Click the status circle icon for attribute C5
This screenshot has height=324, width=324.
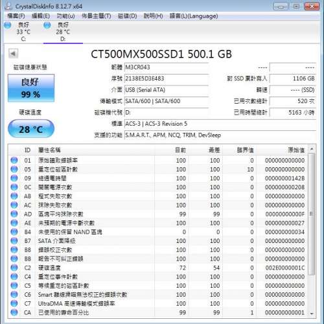(14, 286)
